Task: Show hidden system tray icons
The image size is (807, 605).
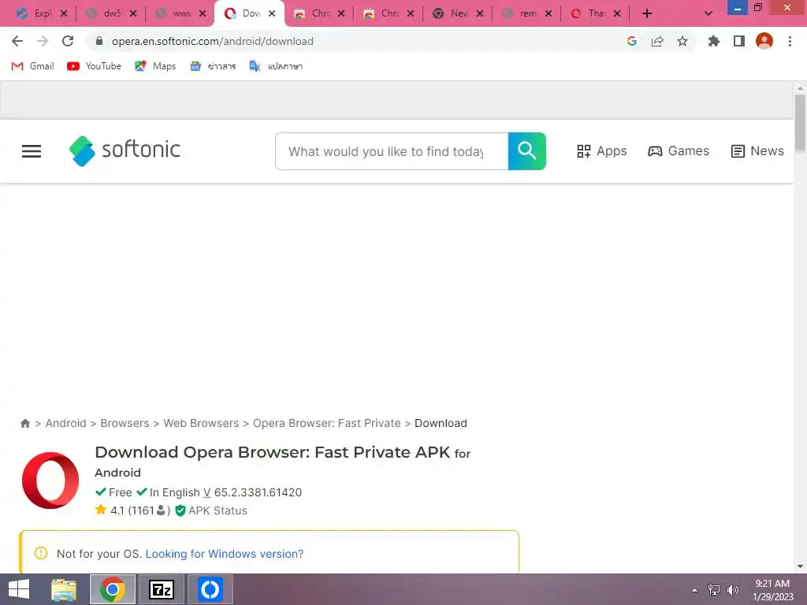Action: 695,590
